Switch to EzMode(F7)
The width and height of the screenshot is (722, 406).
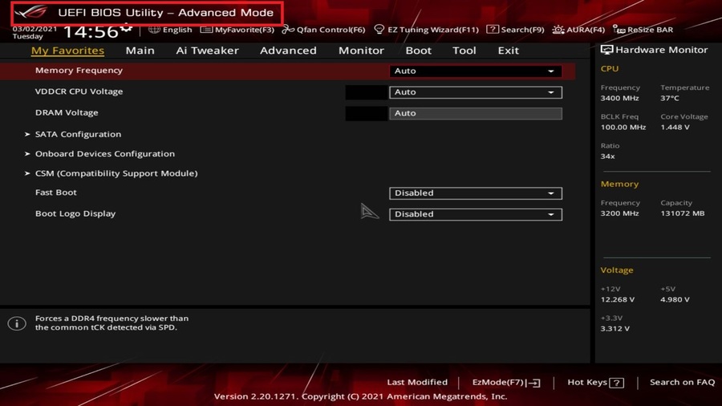tap(505, 383)
